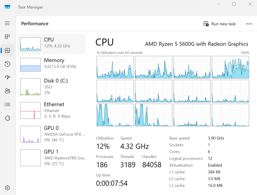Go to the Processes page icon
Image resolution: width=257 pixels, height=195 pixels.
tap(7, 37)
